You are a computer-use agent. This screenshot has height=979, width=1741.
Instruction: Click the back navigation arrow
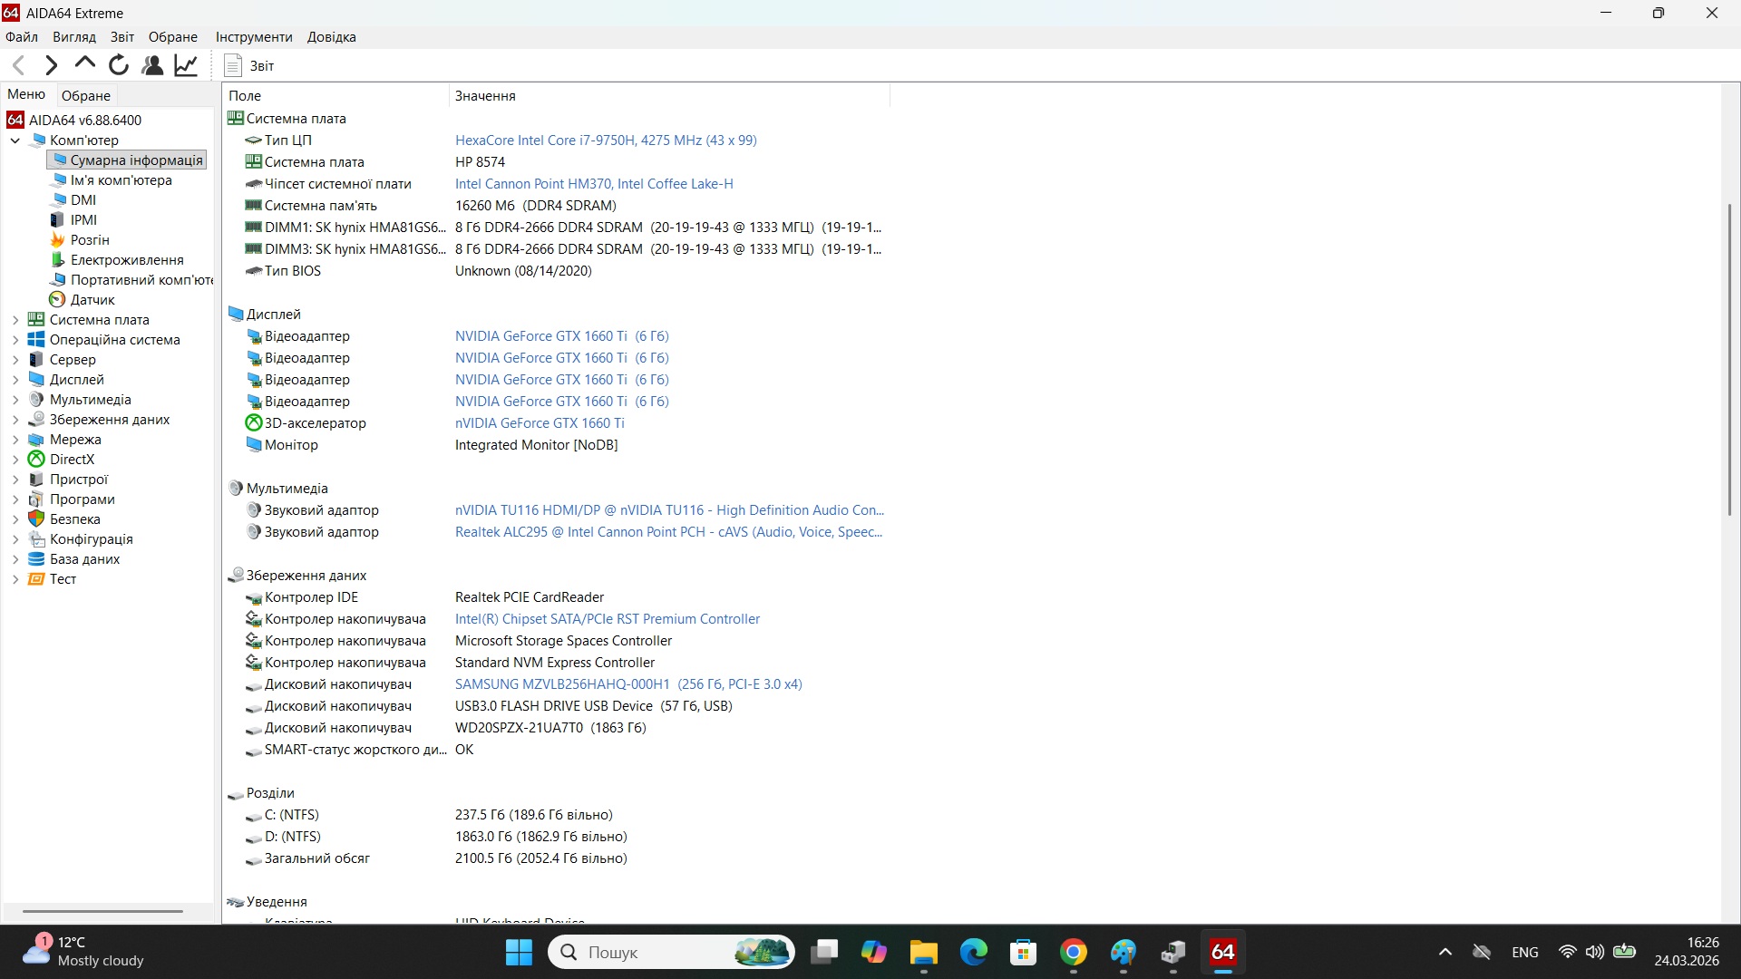tap(18, 64)
